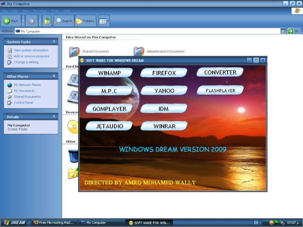Toggle the Folders pane button
The width and height of the screenshot is (303, 227).
pyautogui.click(x=85, y=21)
